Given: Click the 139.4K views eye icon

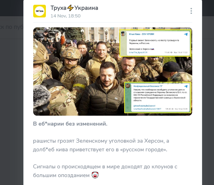Looking at the screenshot, I should tap(172, 109).
